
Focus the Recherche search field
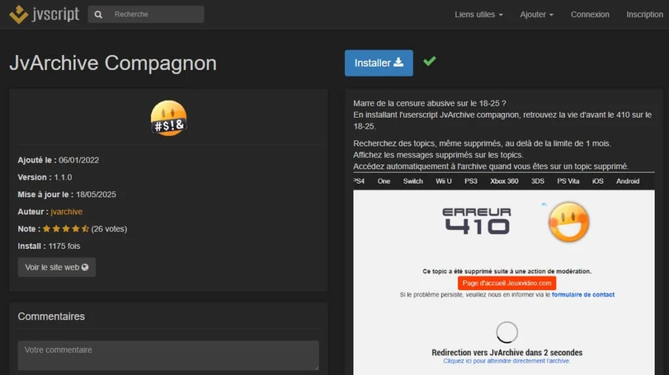coord(155,14)
